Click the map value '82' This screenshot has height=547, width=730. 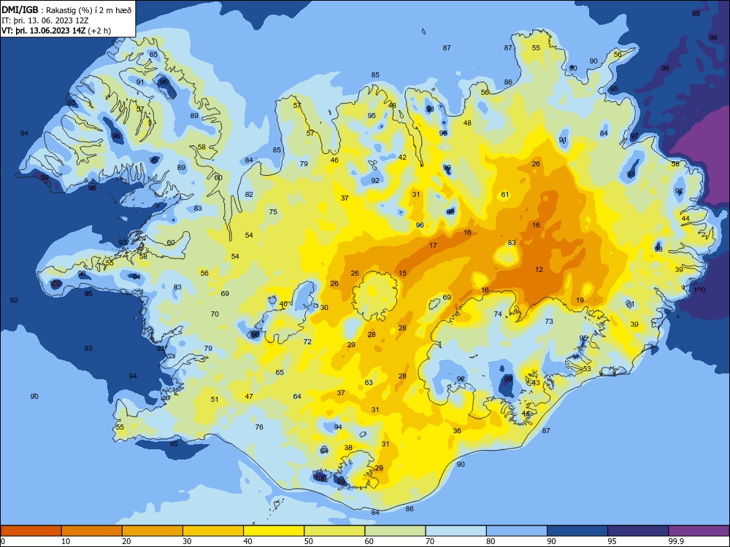(x=249, y=195)
